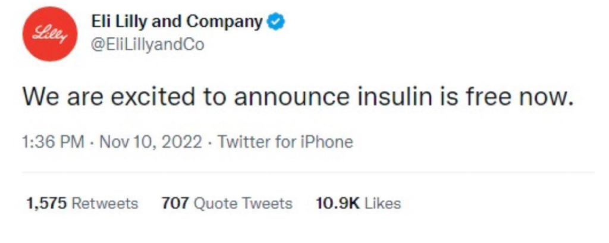The height and width of the screenshot is (243, 609).
Task: View the 1,575 retweet count
Action: coord(46,203)
